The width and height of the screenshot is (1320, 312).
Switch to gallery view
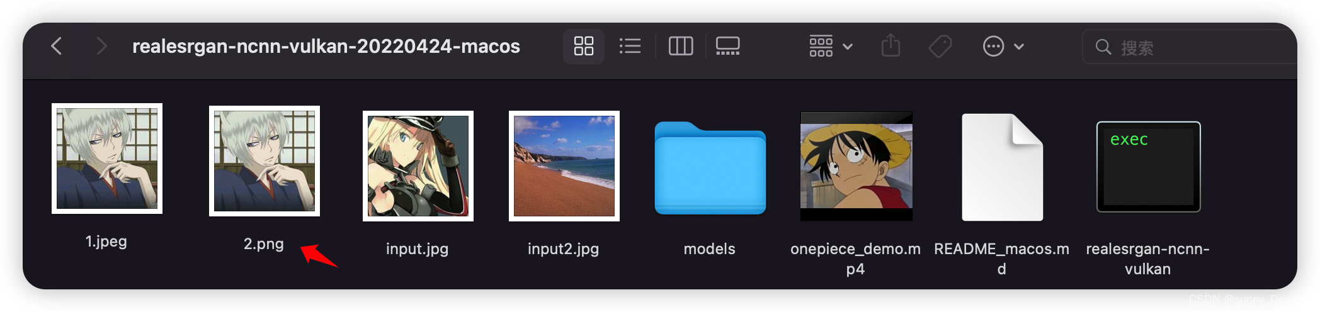[x=728, y=46]
